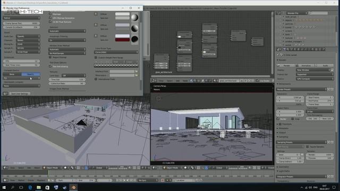
Task: Open the World properties tab icon
Action: point(295,49)
